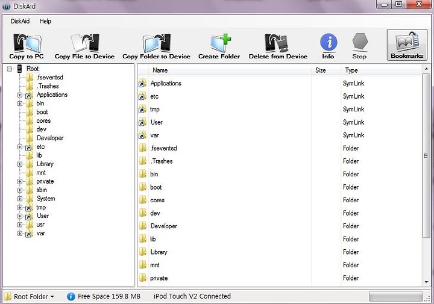The height and width of the screenshot is (304, 434).
Task: Select boot folder in the tree
Action: 42,112
